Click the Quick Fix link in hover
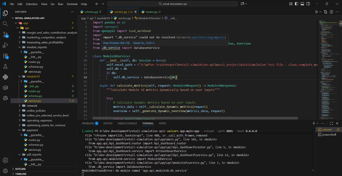The height and width of the screenshot is (176, 342). (x=143, y=43)
